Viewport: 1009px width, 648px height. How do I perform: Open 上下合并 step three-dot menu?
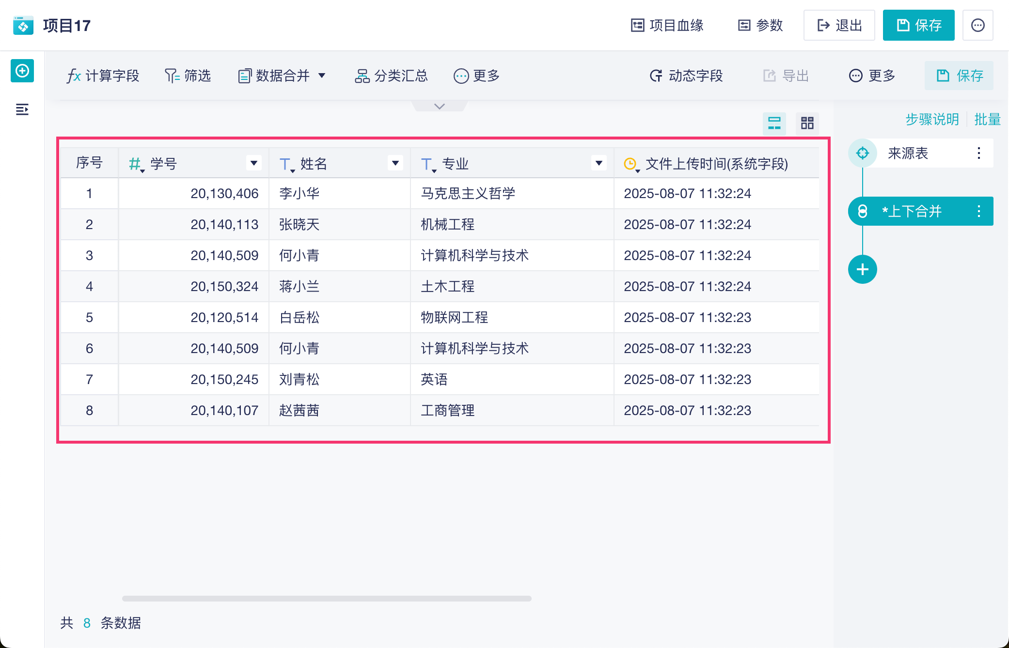pyautogui.click(x=978, y=211)
